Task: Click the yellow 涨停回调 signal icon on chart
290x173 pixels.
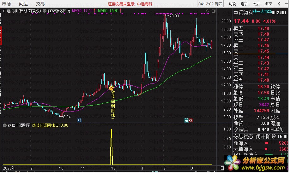Action: click(x=111, y=88)
